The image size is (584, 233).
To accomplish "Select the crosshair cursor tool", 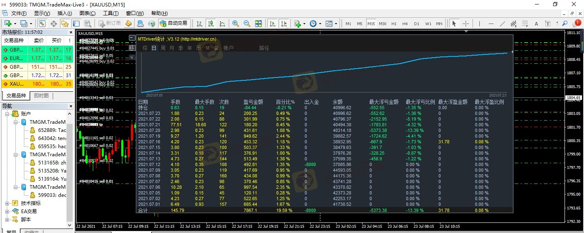I will 466,24.
